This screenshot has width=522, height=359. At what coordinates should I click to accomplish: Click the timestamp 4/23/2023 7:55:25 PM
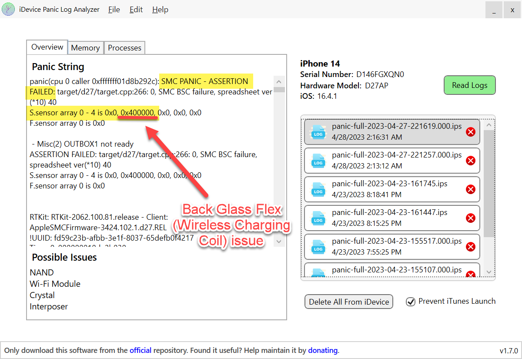click(366, 252)
